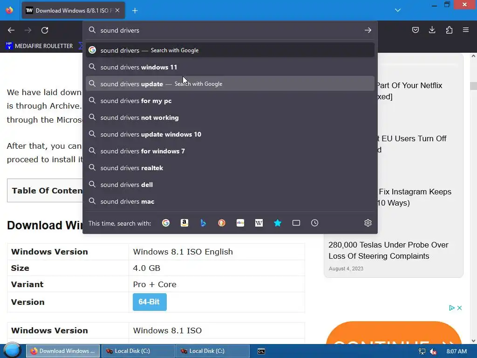477x358 pixels.
Task: Save page to Pocket
Action: [x=415, y=30]
